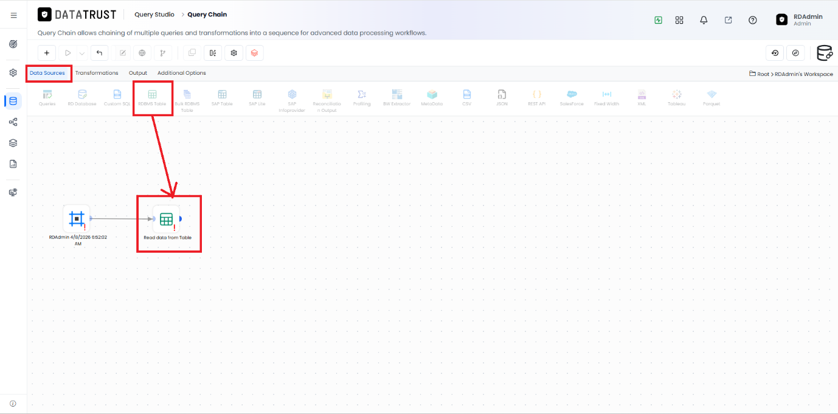Select the Reconciliation Output source

[x=327, y=100]
